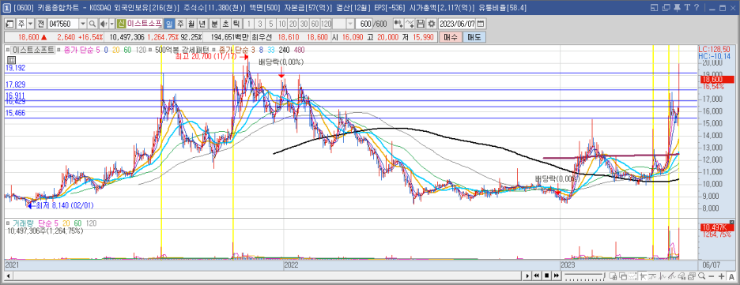Viewport: 740px width, 285px height.
Task: Select the 주 weekly period tab
Action: pyautogui.click(x=181, y=24)
